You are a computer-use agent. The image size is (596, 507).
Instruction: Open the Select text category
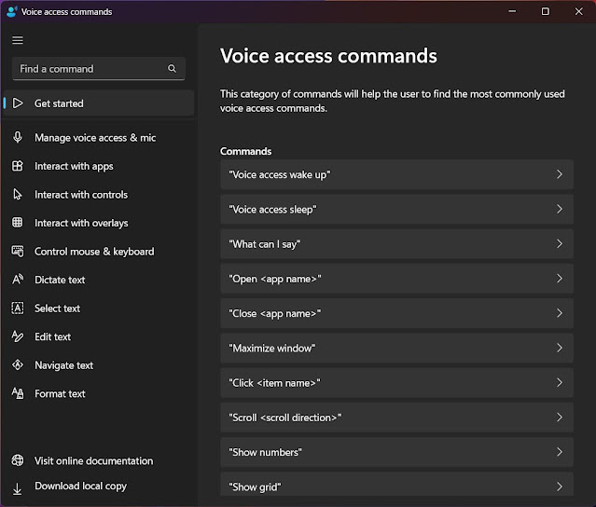57,308
